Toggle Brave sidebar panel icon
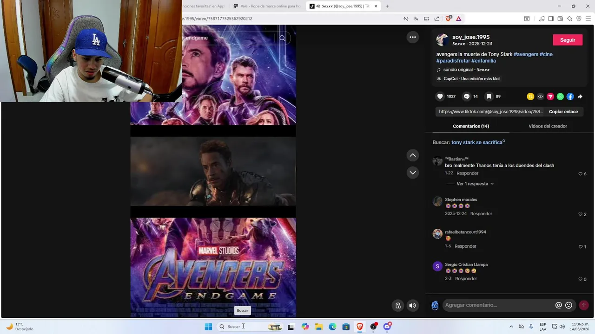Screen dimensions: 595x334 click(551, 19)
